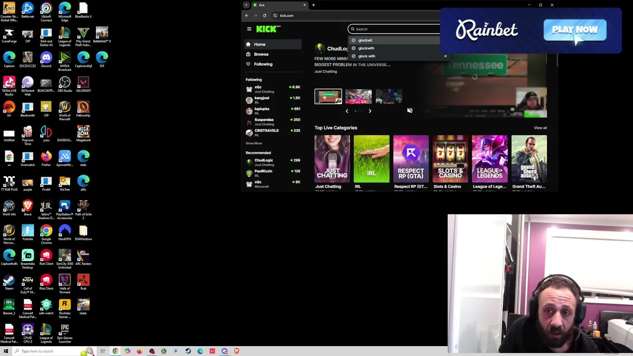
Task: Open Play Grand Theft Auto desktop icon
Action: (x=83, y=37)
